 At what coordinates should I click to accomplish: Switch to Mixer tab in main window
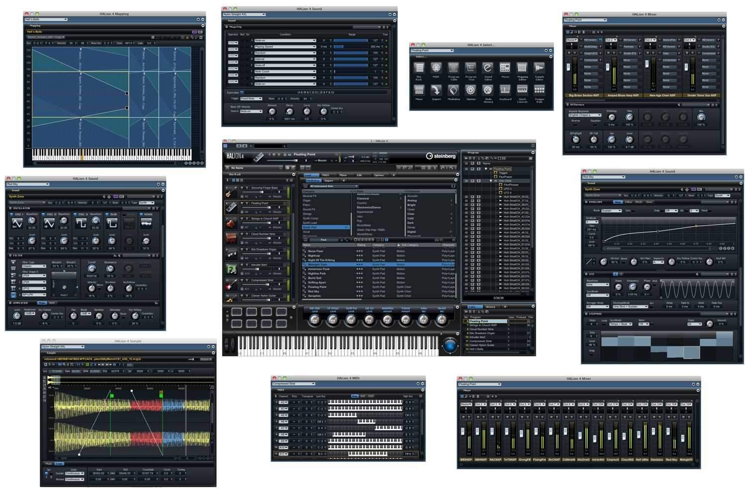tap(343, 175)
